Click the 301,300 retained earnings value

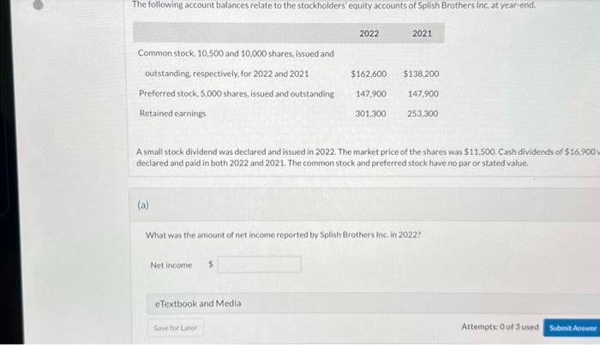[x=370, y=114]
